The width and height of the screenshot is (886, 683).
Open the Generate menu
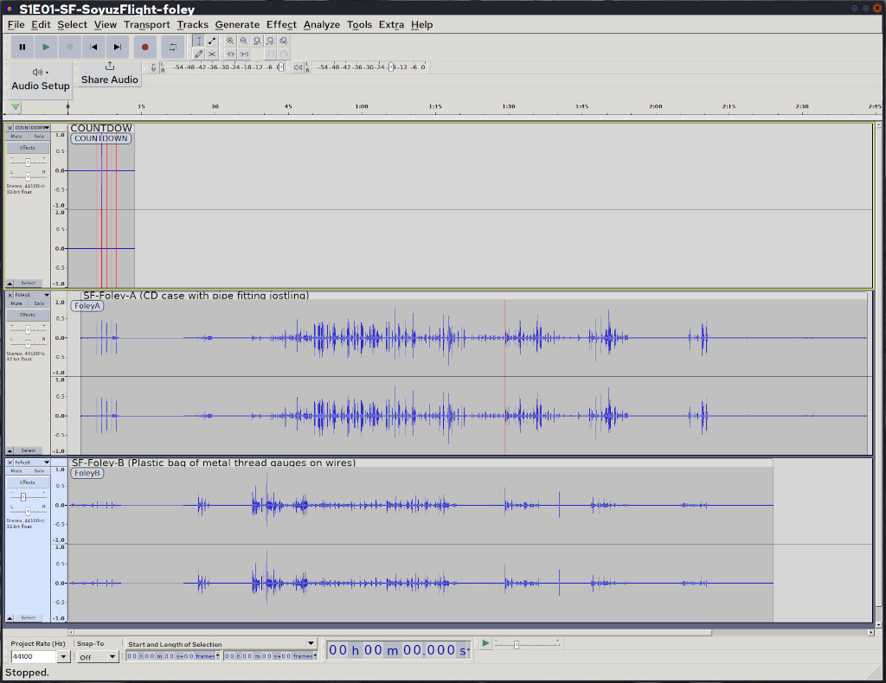[237, 25]
